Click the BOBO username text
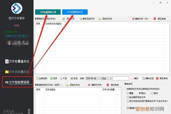The image size is (171, 114). coord(17,26)
